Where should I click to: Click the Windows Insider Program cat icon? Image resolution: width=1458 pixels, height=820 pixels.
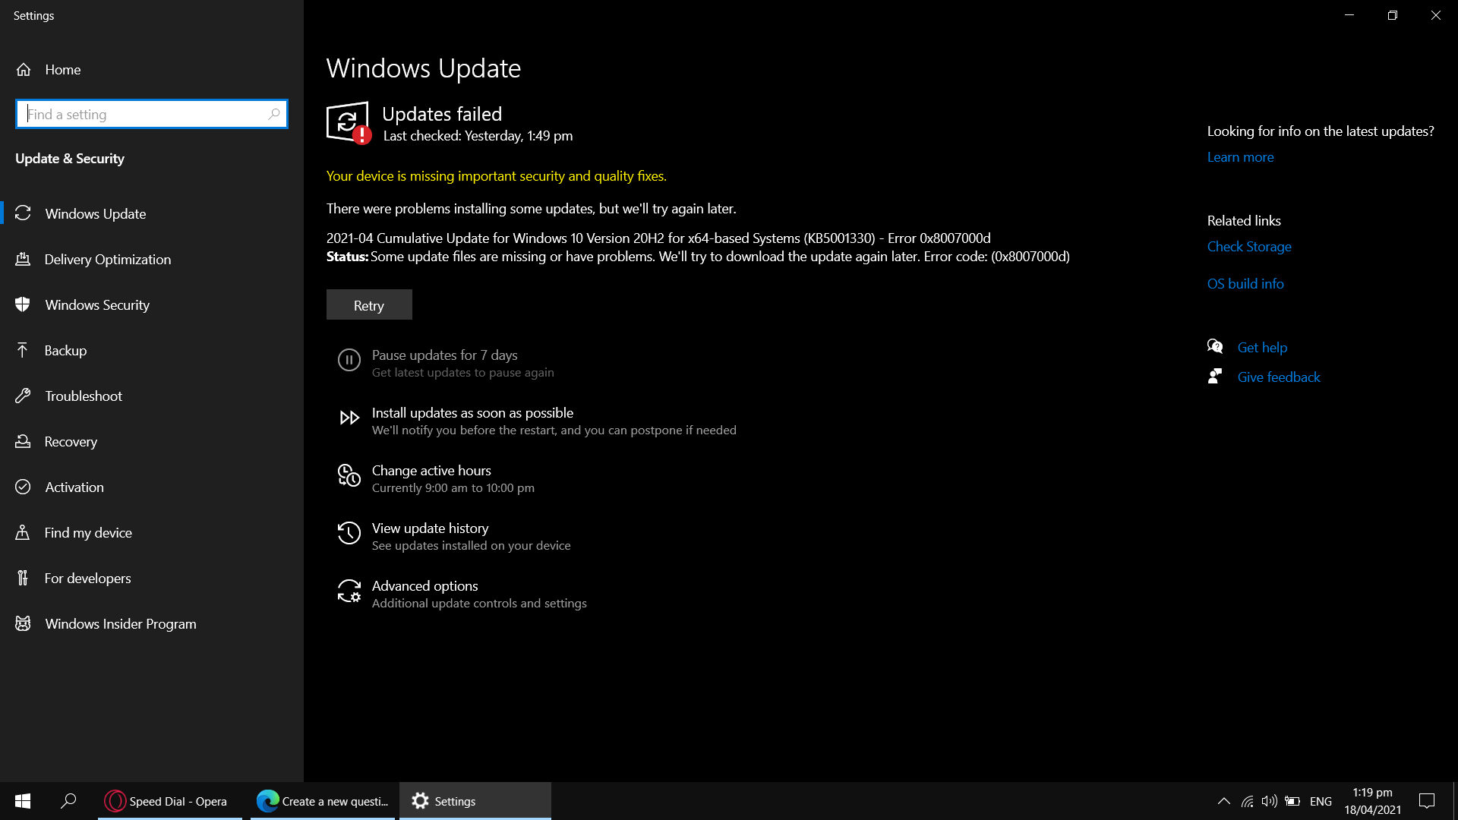[x=23, y=623]
